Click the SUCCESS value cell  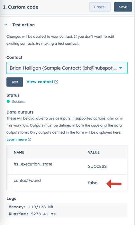97,166
